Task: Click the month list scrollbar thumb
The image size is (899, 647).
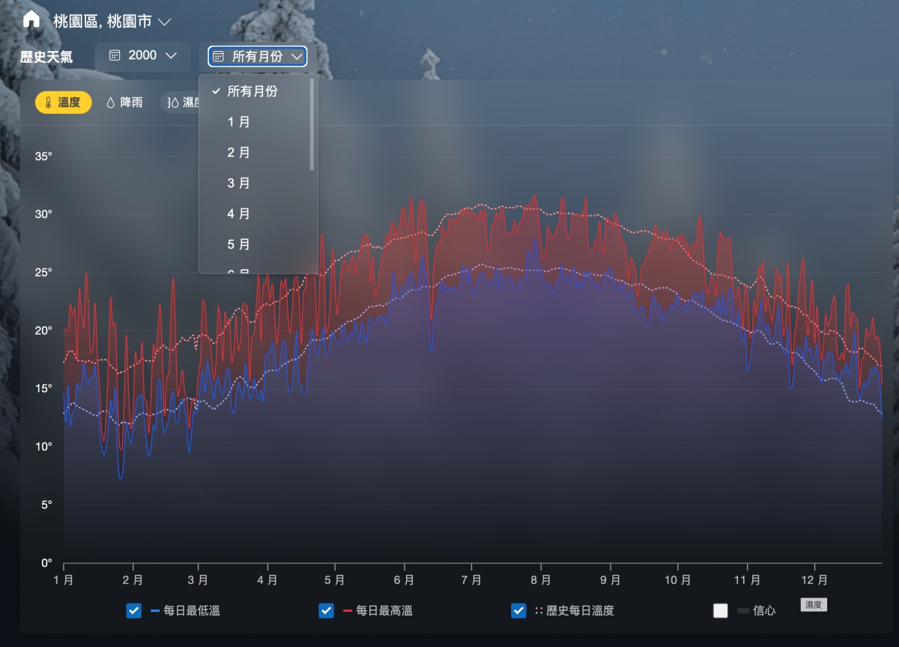Action: (x=312, y=124)
